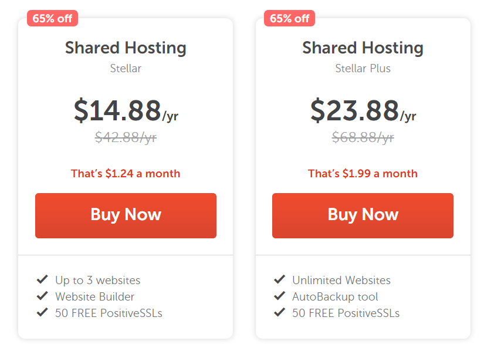This screenshot has width=484, height=344.
Task: Click the 65% off badge on Stellar
Action: [52, 18]
